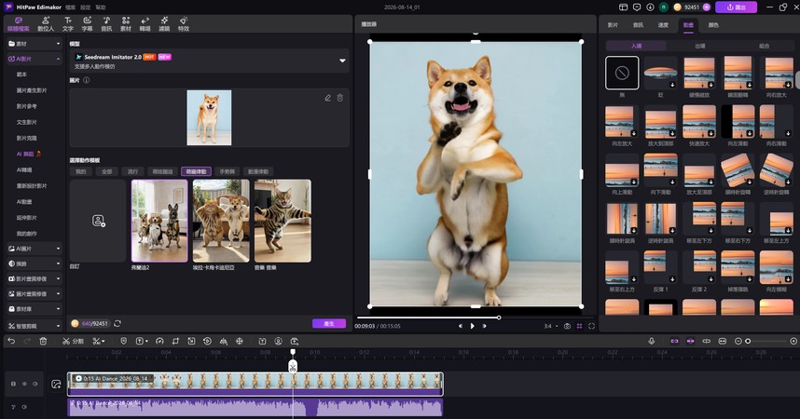This screenshot has width=800, height=419.
Task: Select the 手勢舞 template filter chip
Action: click(x=228, y=171)
